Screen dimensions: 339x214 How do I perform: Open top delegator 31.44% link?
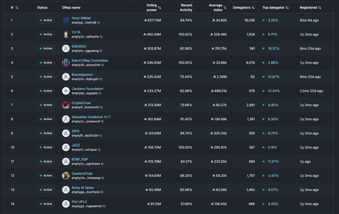(x=273, y=91)
